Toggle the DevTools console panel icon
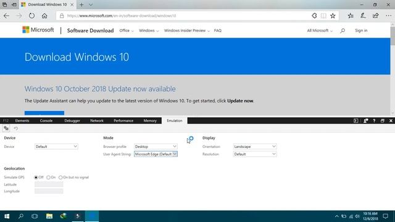Image resolution: width=395 pixels, height=222 pixels. [x=355, y=121]
